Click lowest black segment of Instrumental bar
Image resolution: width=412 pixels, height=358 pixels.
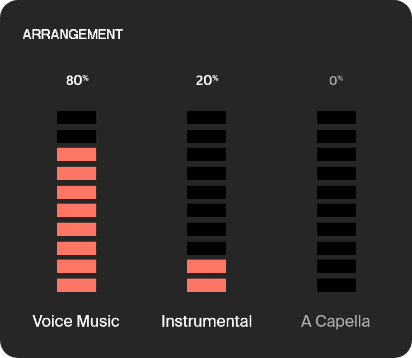207,248
